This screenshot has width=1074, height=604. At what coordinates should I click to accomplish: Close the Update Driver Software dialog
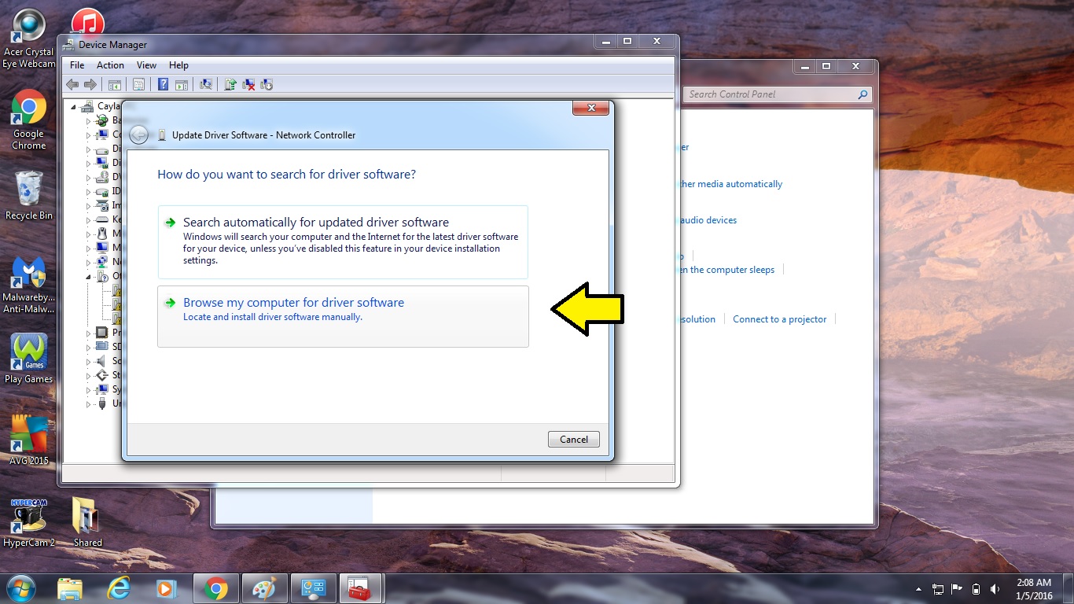click(591, 108)
